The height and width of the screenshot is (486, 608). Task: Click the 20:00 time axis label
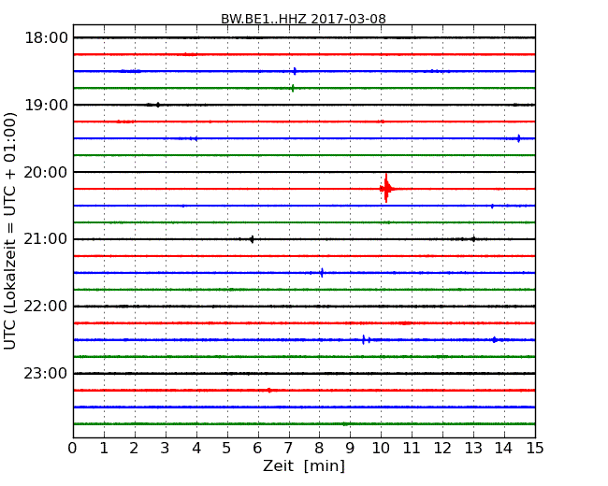[x=46, y=172]
